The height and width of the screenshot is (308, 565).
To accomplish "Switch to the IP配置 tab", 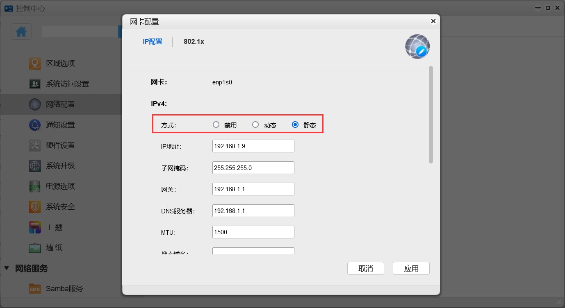I will (153, 42).
